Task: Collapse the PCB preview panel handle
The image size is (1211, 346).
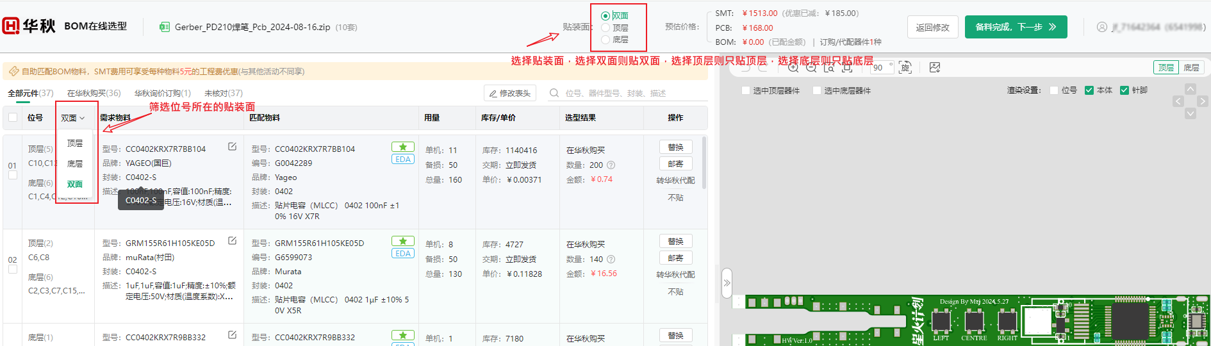Action: [x=727, y=283]
